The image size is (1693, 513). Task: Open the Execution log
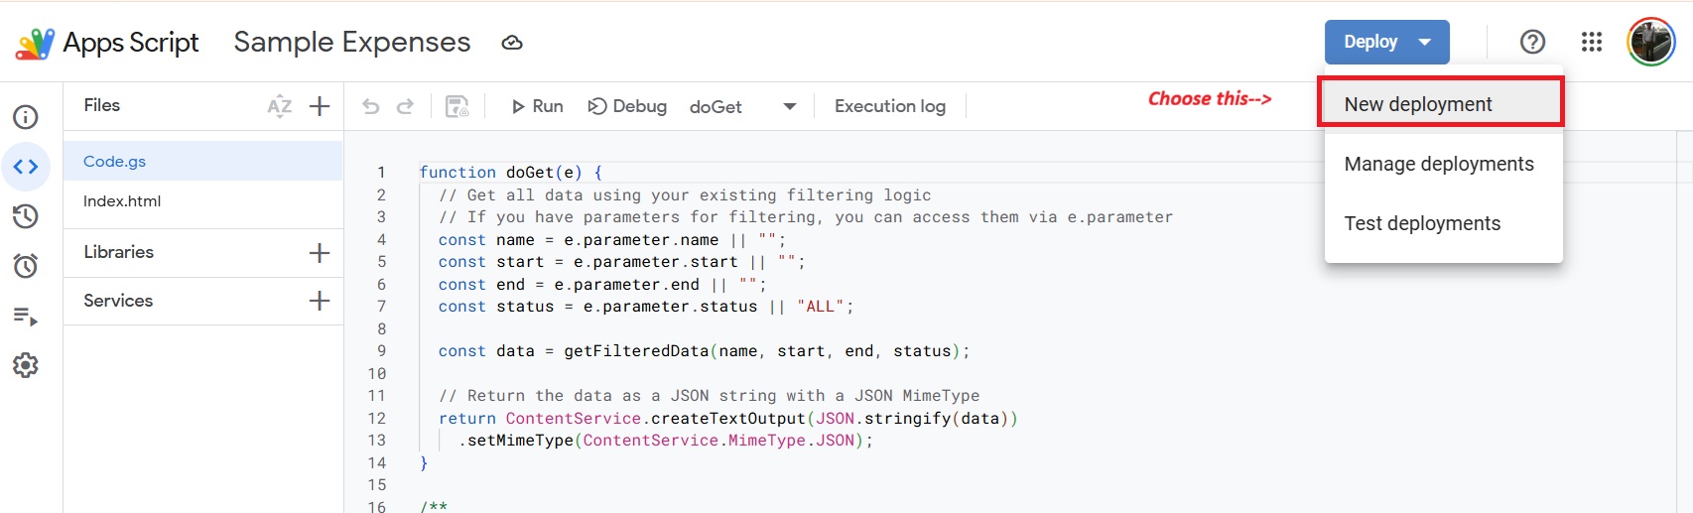point(889,106)
